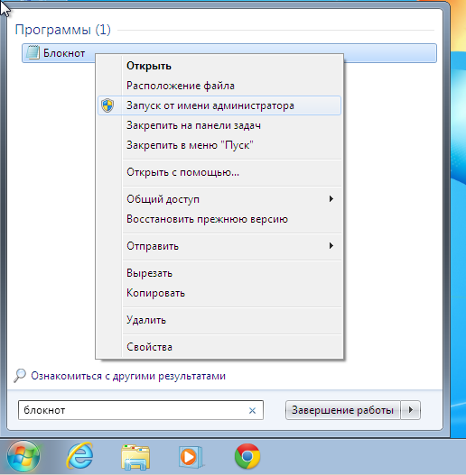This screenshot has width=466, height=475.
Task: Open Windows Explorer folder icon on taskbar
Action: pos(135,457)
